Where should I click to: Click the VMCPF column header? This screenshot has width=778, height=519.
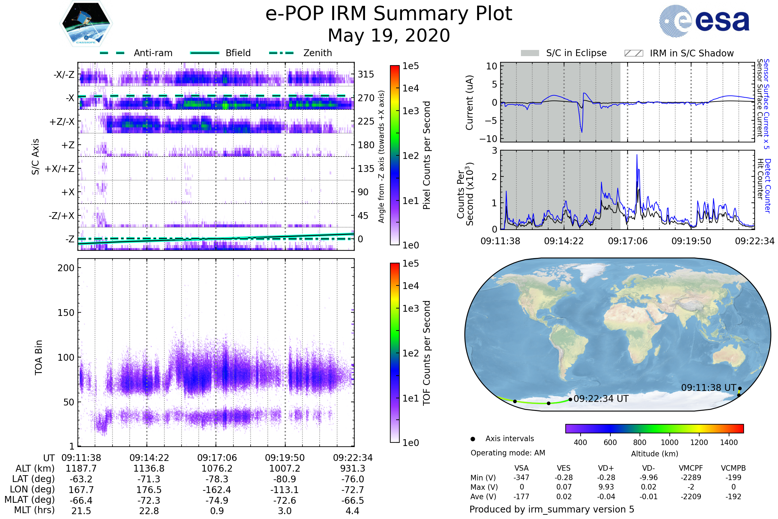coord(691,468)
